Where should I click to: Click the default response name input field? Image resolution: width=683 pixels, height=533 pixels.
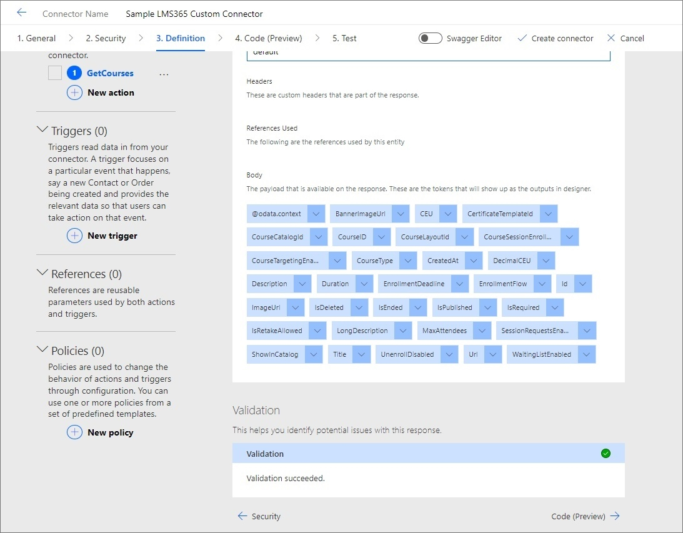tap(428, 55)
